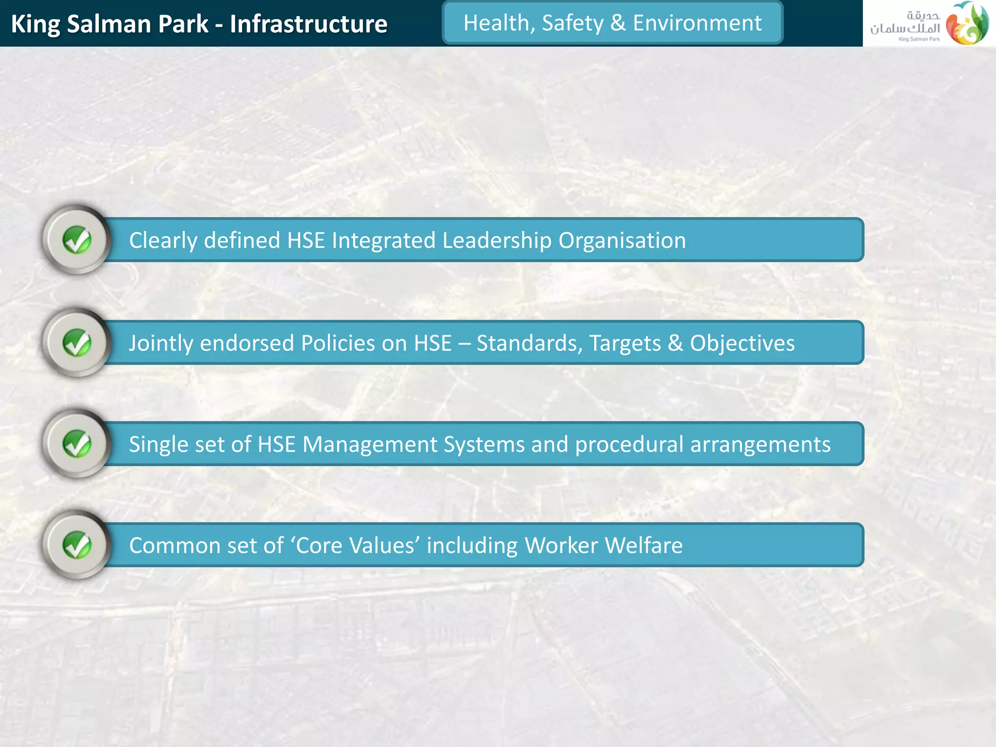Click the Arabic text in the park logo
The width and height of the screenshot is (996, 747).
(x=906, y=23)
